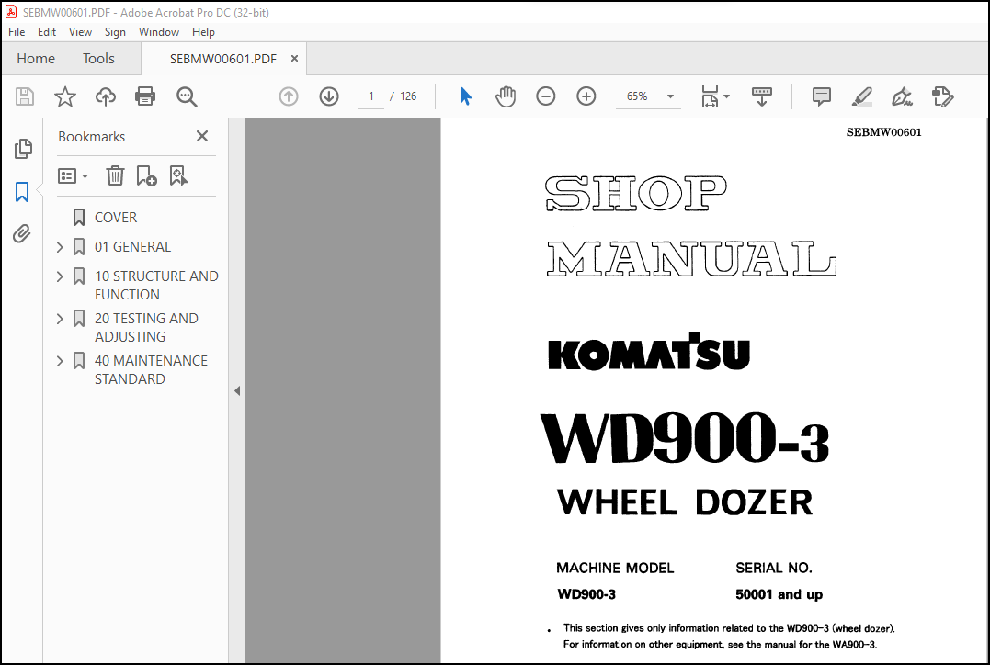This screenshot has width=990, height=665.
Task: Switch to the Tools tab
Action: pos(98,59)
